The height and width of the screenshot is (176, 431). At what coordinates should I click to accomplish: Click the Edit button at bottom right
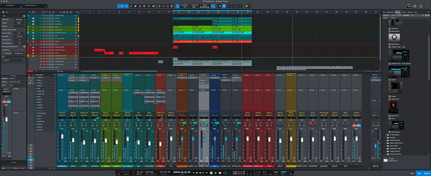coord(412,173)
